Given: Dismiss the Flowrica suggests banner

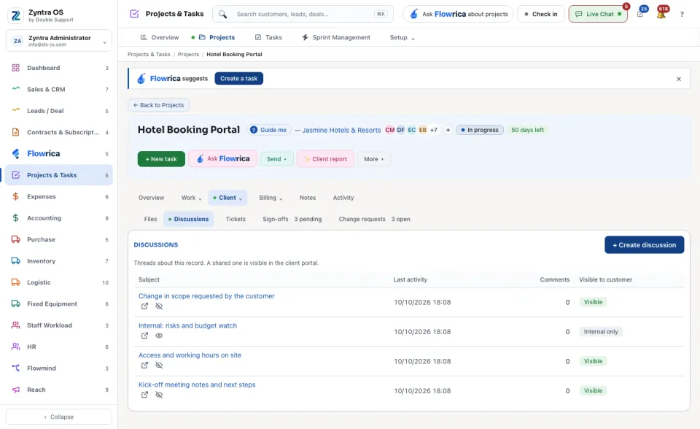Looking at the screenshot, I should (x=679, y=79).
